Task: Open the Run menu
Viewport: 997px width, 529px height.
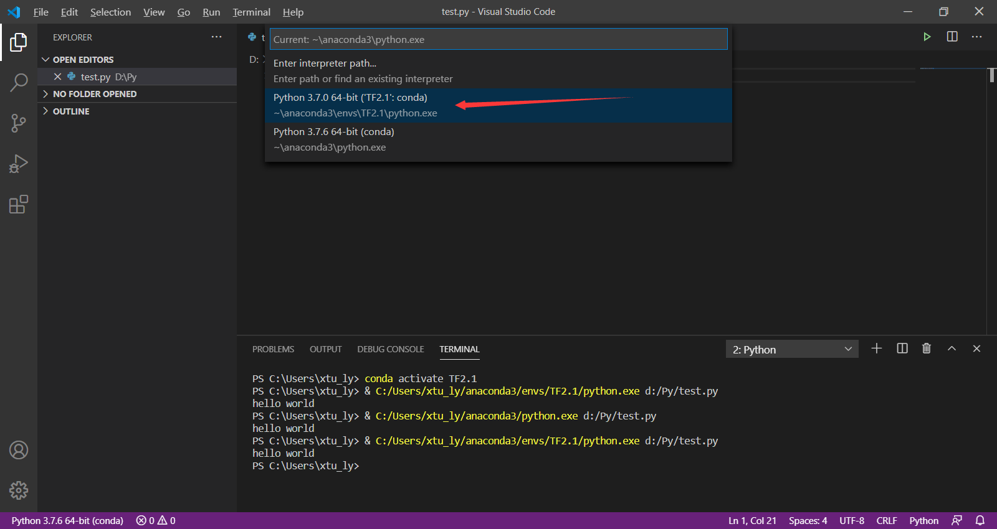Action: click(211, 12)
